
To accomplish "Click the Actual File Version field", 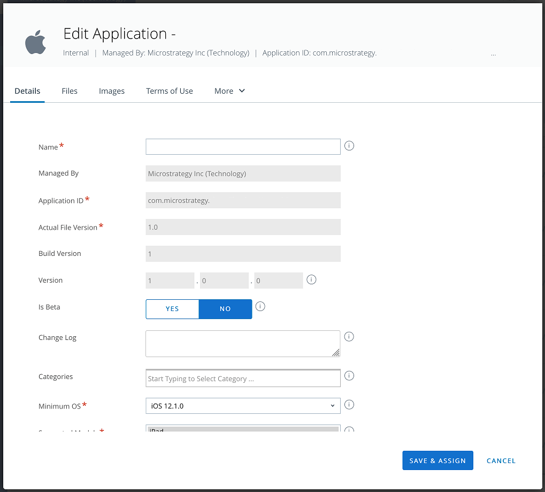I will coord(243,227).
